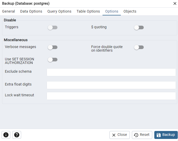Click the Exclude schema input field
Image resolution: width=178 pixels, height=141 pixels.
click(x=111, y=72)
